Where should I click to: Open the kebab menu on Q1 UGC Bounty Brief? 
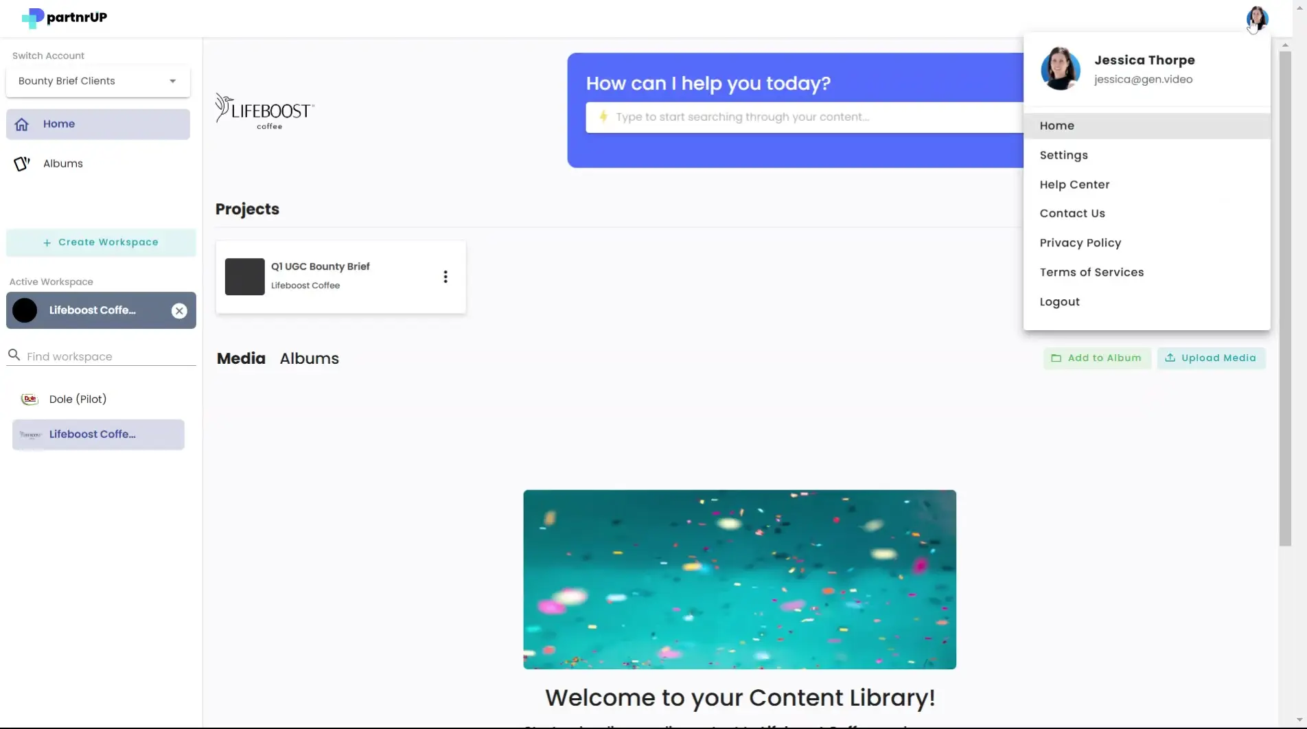(x=445, y=276)
